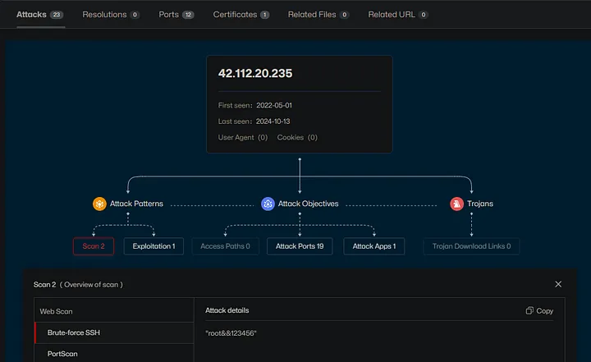Image resolution: width=591 pixels, height=362 pixels.
Task: Open the Attacks tab
Action: [x=39, y=15]
